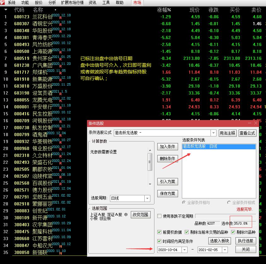This screenshot has height=264, width=266.
Task: Toggle the 剔除ST品种 checkbox
Action: tap(233, 232)
